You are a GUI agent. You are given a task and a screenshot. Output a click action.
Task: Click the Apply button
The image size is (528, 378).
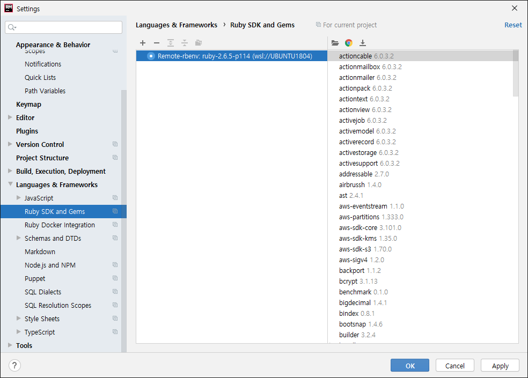click(500, 366)
